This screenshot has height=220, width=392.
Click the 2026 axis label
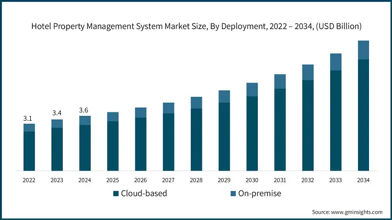point(141,180)
